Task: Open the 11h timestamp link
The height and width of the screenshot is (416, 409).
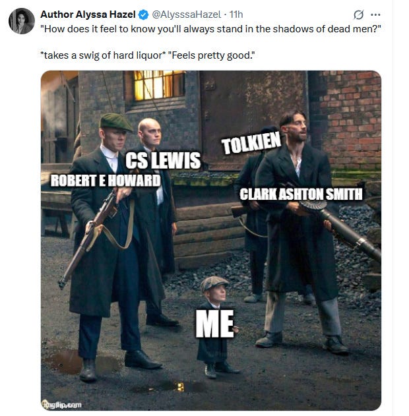Action: (x=236, y=15)
